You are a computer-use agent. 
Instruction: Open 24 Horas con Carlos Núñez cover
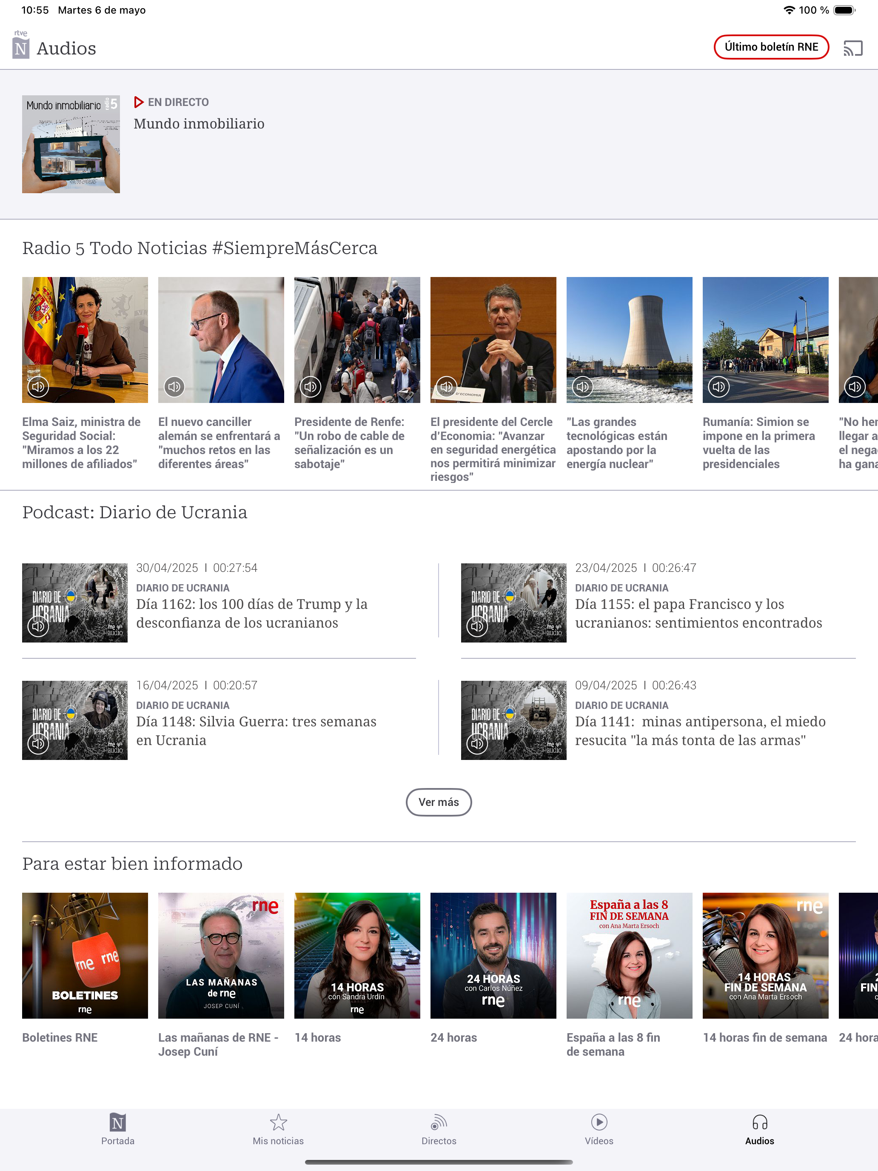[x=493, y=956]
